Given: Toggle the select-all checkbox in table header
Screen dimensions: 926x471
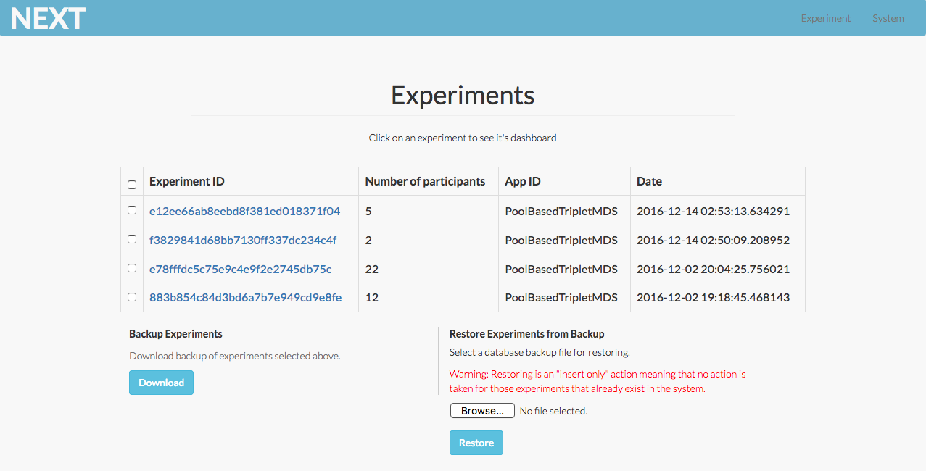Looking at the screenshot, I should pos(132,185).
